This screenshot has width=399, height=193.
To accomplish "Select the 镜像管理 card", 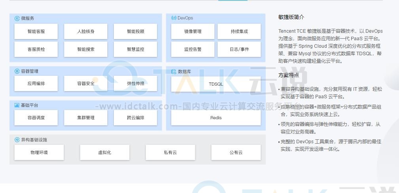I will point(193,32).
